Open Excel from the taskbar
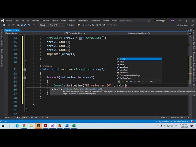The height and width of the screenshot is (147, 196). (73, 126)
